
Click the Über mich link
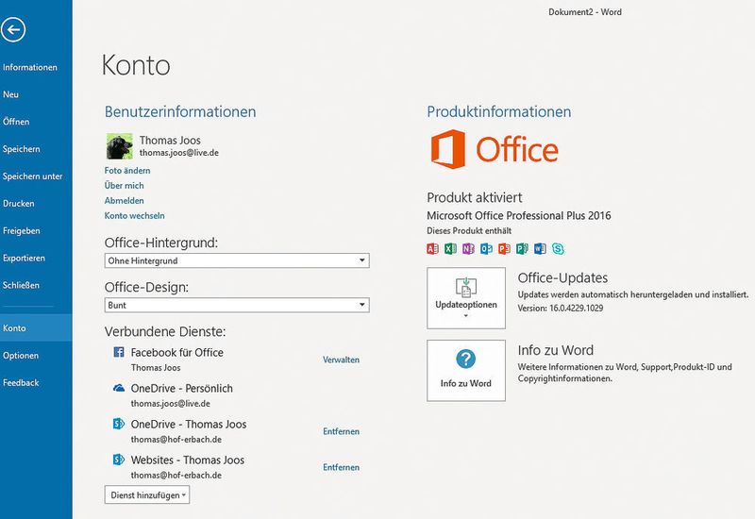tap(124, 185)
